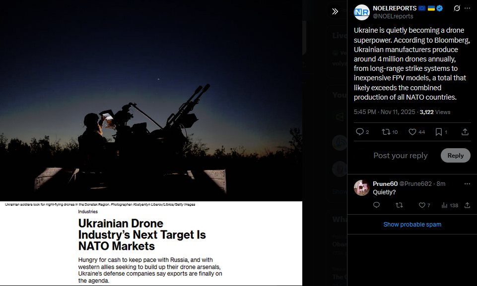Viewport: 477px width, 286px height.
Task: Open the NOELREPORTS display name
Action: [x=395, y=8]
